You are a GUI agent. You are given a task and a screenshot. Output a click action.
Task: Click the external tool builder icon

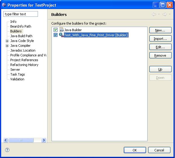point(61,35)
